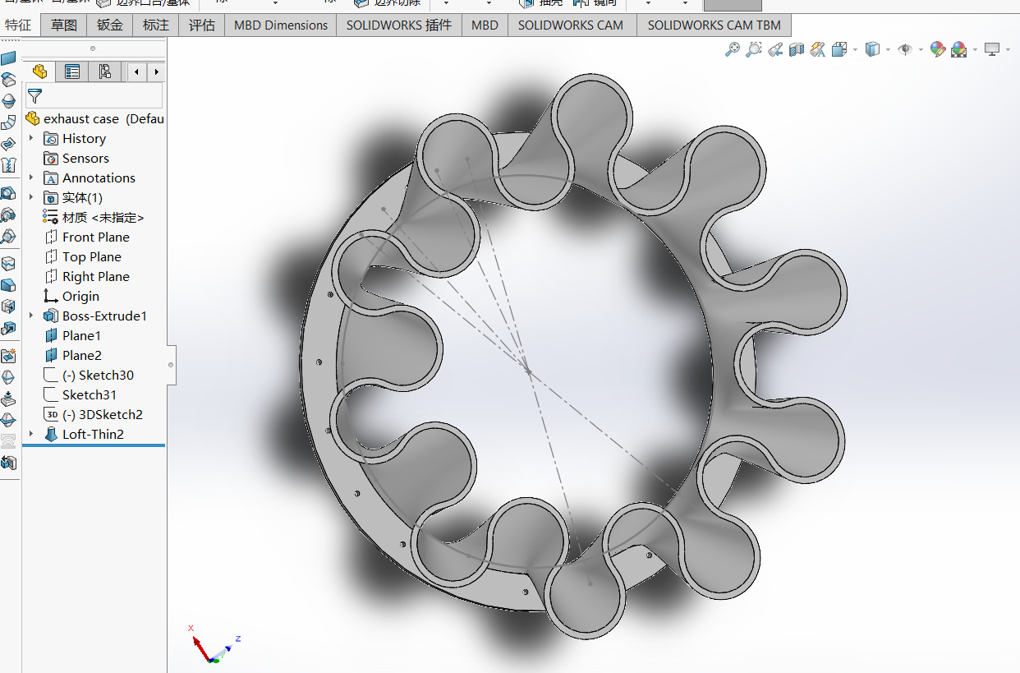Click Edit Appearance color ball icon
This screenshot has height=673, width=1020.
coord(937,49)
